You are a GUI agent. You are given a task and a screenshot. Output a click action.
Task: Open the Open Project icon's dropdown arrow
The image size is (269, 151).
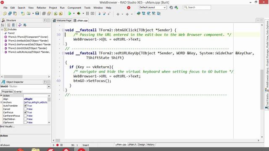33,13
